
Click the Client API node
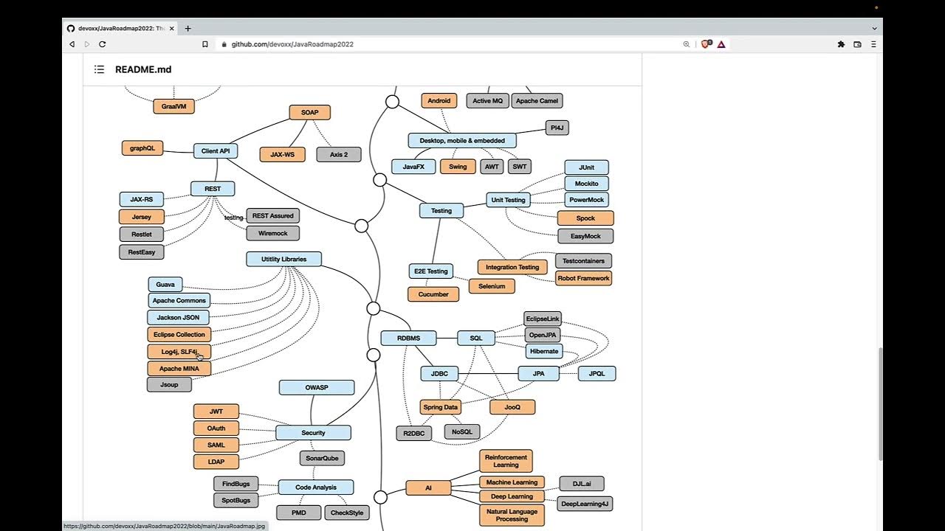(216, 150)
